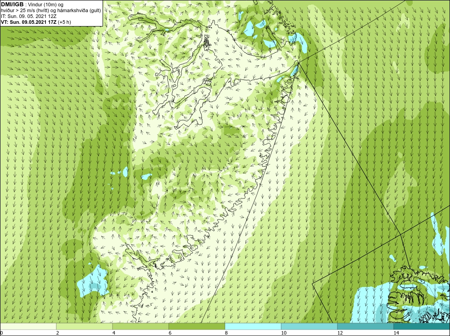Click the 10–12 m/s cyan legend swatch
This screenshot has height=336, width=450.
click(x=310, y=326)
